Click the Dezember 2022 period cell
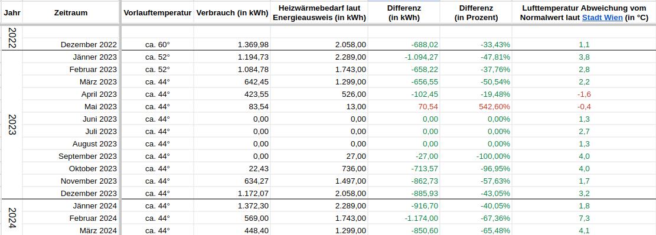This screenshot has height=235, width=656. tap(71, 44)
